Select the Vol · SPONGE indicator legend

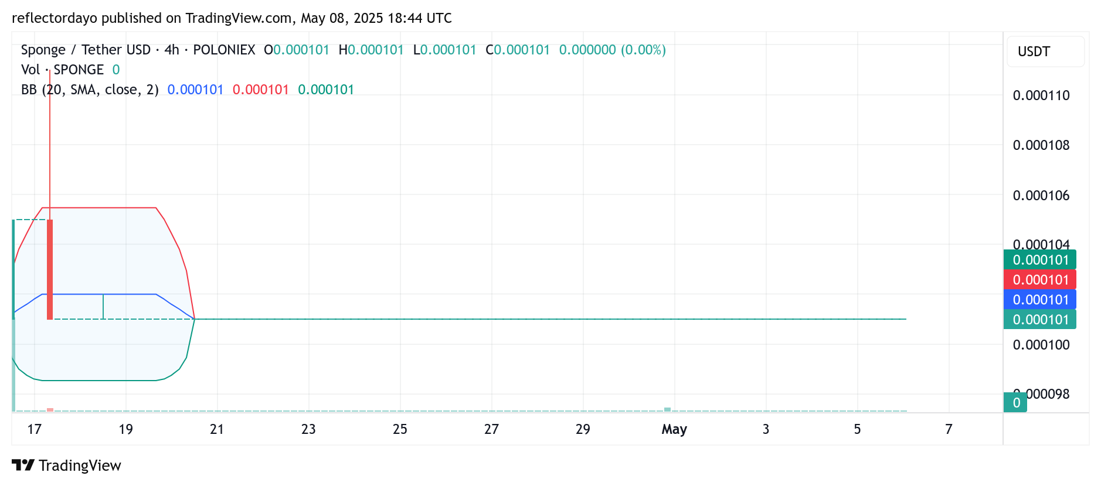(62, 70)
